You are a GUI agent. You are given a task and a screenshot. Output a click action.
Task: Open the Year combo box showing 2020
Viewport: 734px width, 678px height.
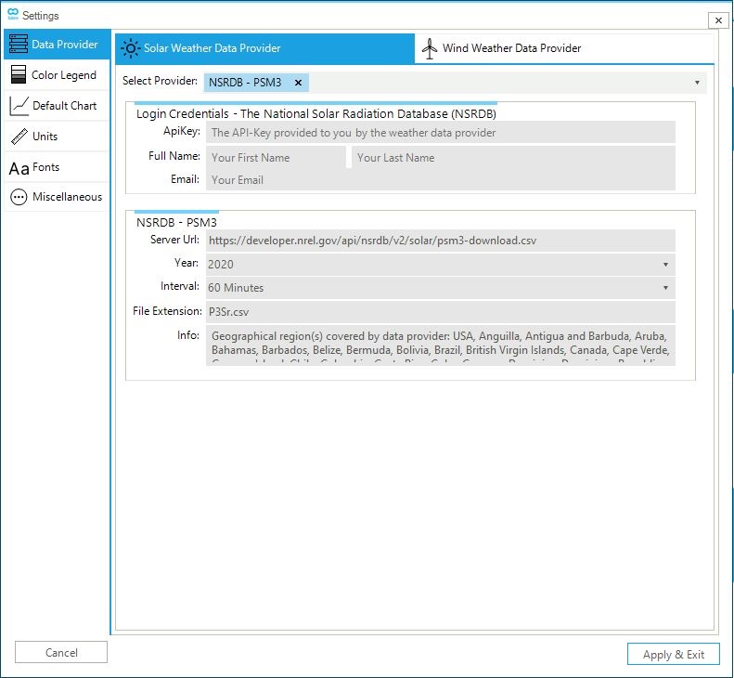point(441,265)
